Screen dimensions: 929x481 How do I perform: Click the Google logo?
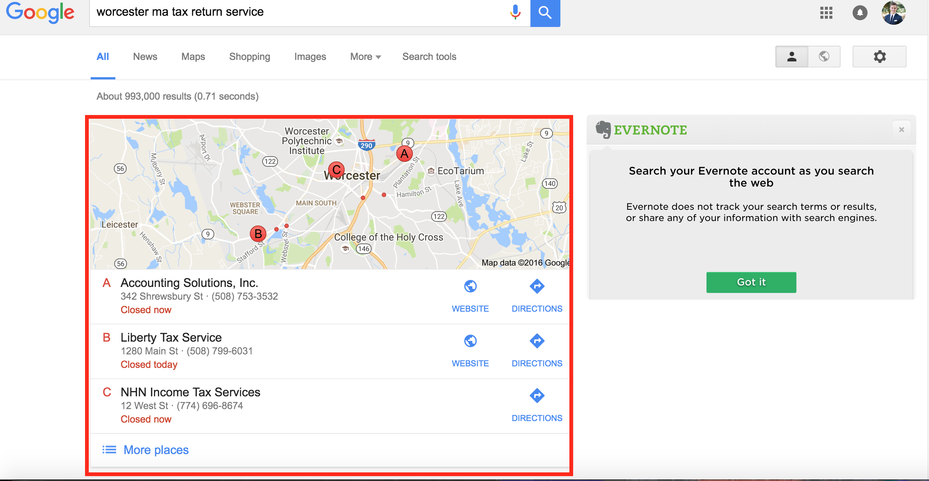click(x=40, y=12)
